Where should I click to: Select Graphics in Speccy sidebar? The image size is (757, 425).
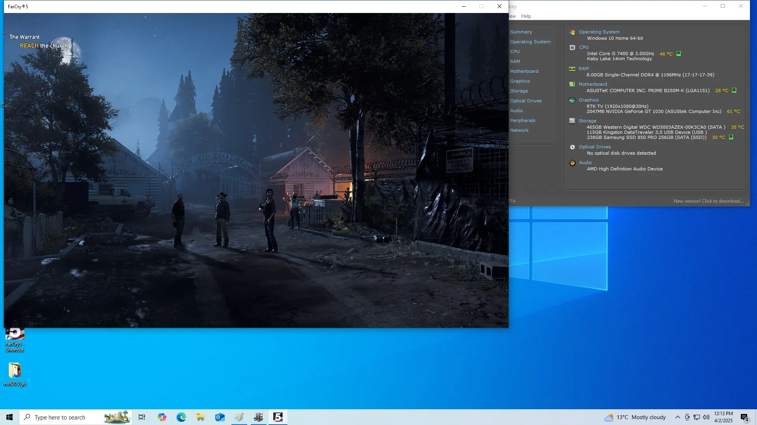520,81
